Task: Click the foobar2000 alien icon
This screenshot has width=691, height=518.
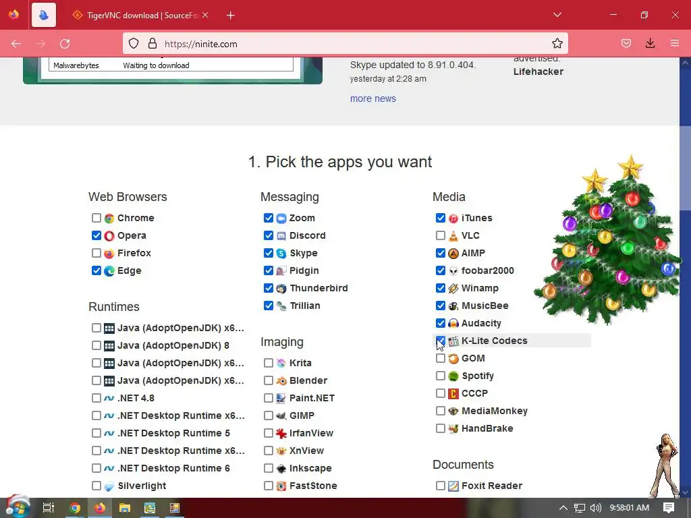Action: click(x=453, y=271)
